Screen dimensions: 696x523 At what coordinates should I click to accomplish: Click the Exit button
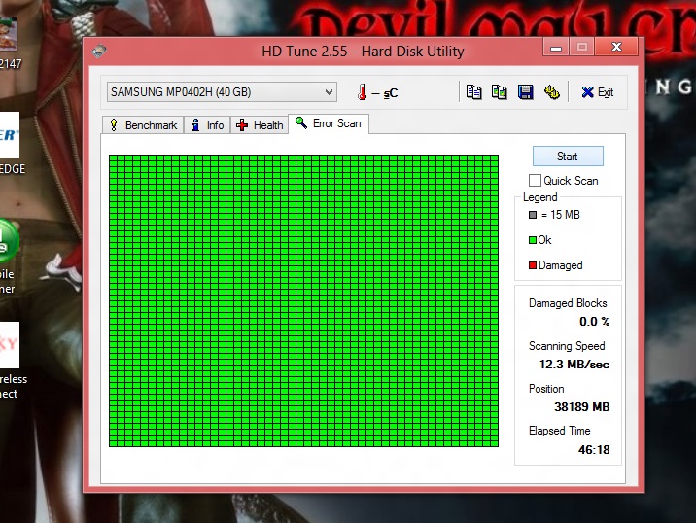point(597,92)
